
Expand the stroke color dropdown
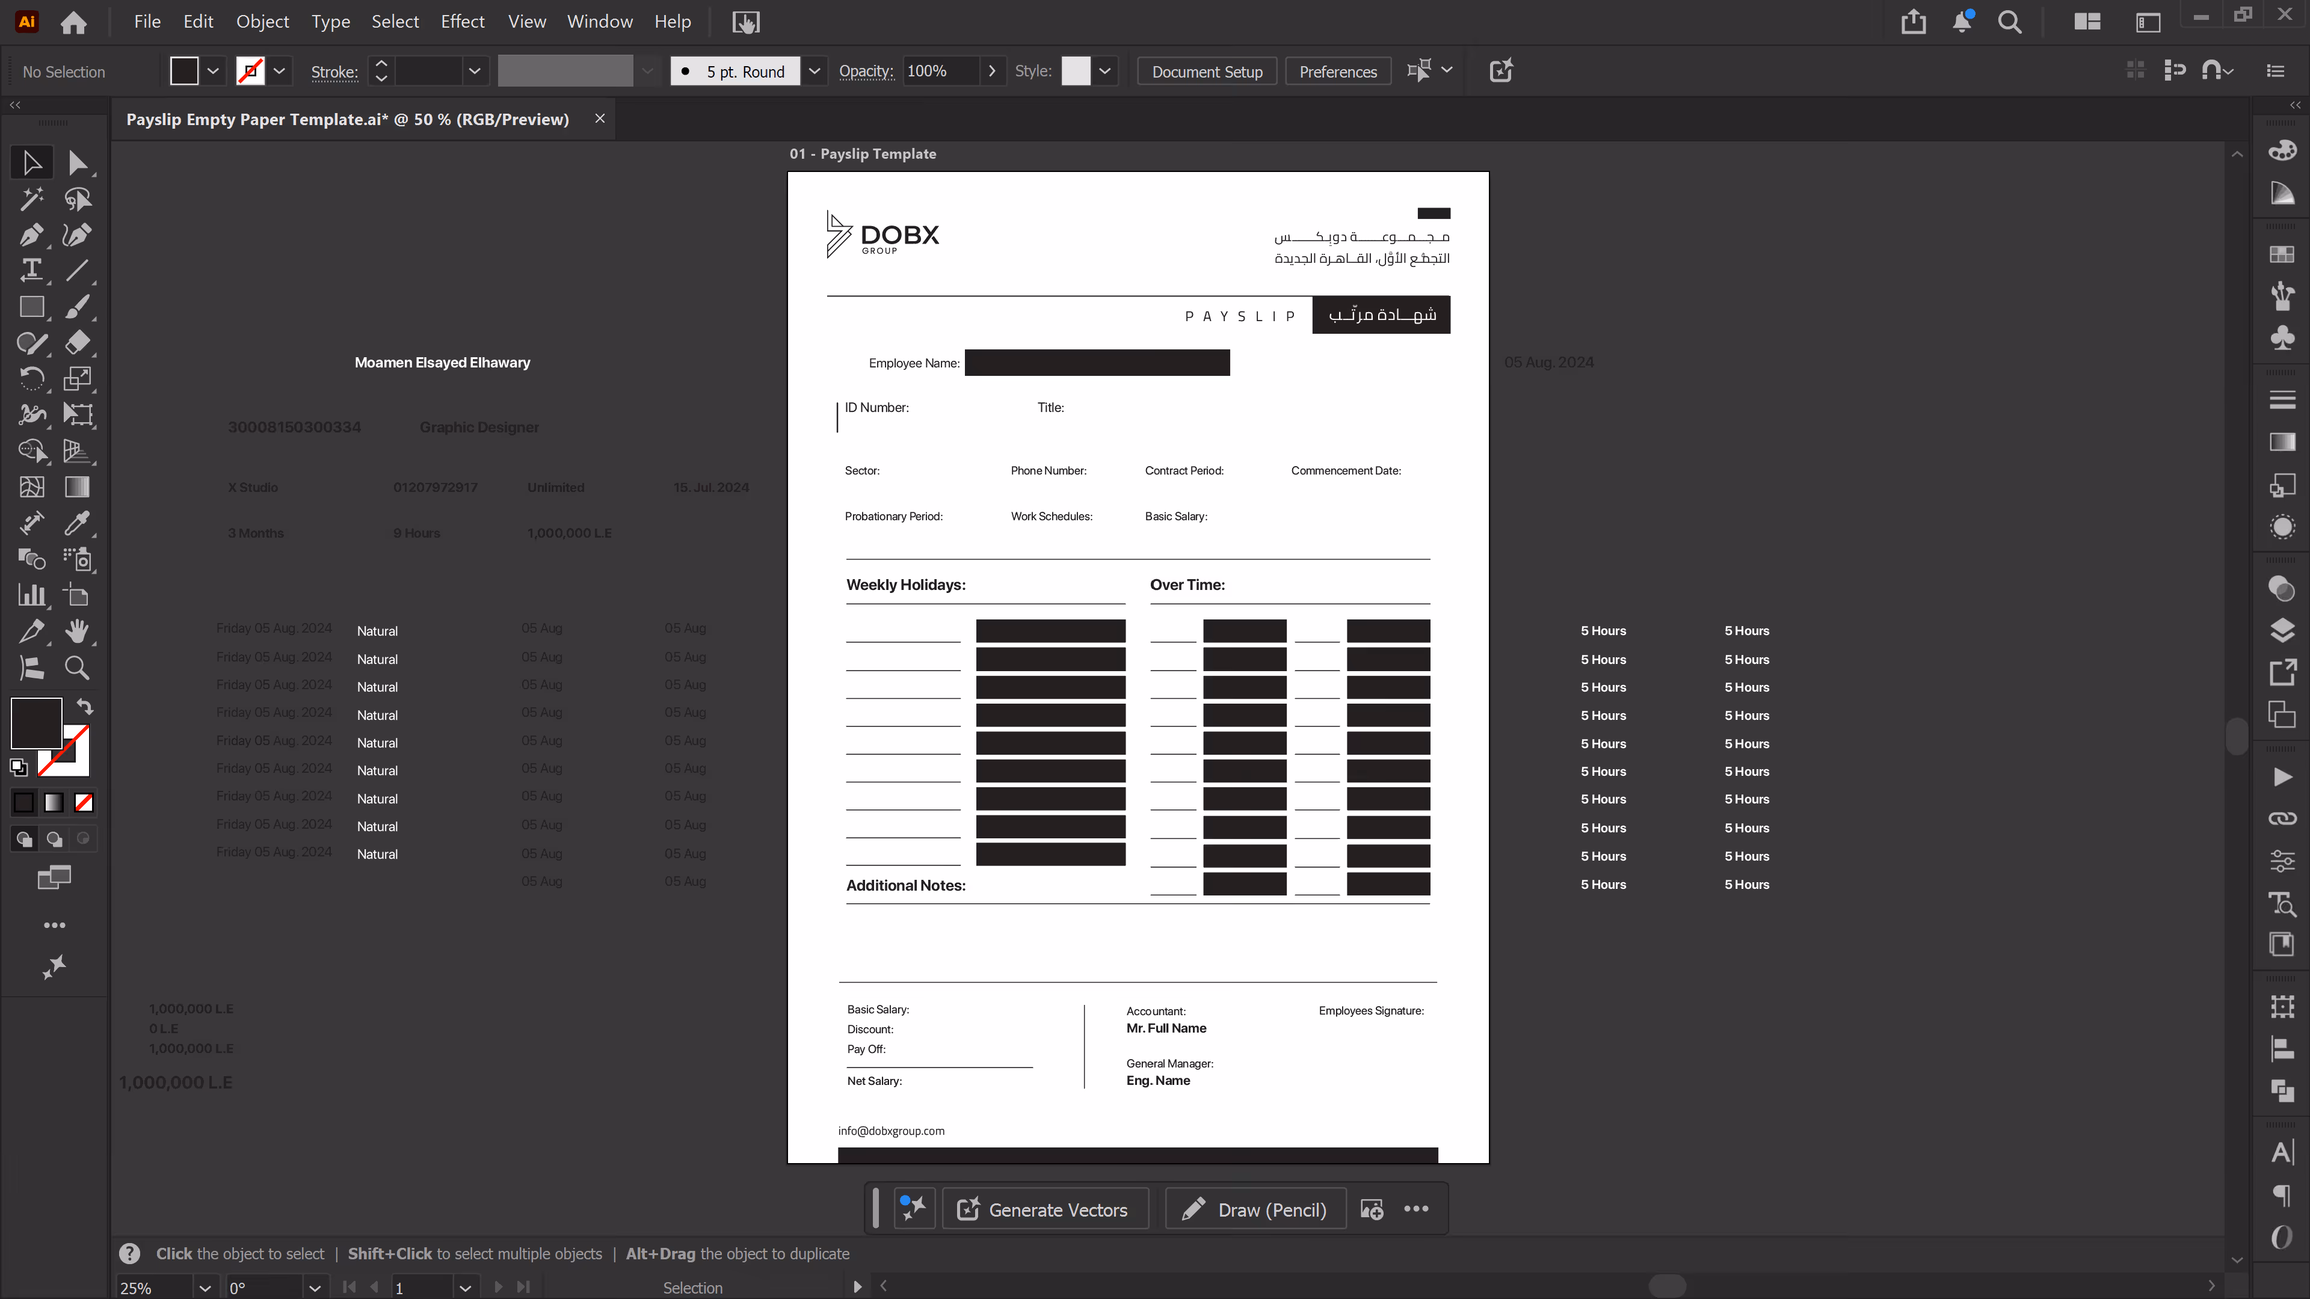tap(279, 71)
